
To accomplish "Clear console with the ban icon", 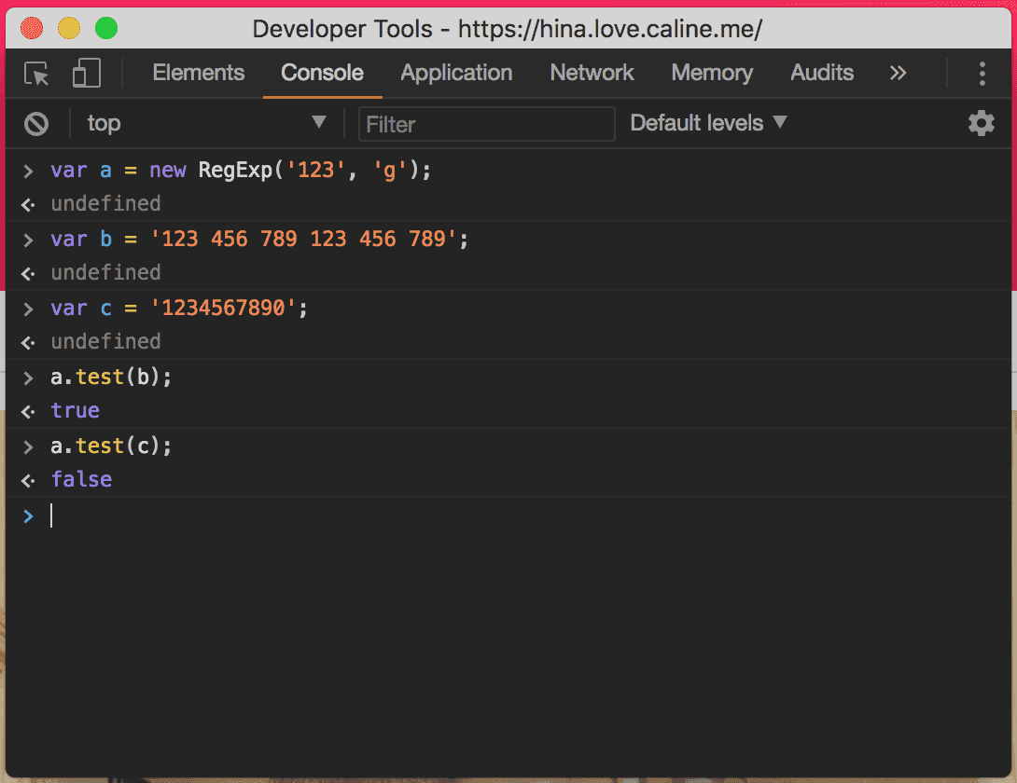I will 36,123.
